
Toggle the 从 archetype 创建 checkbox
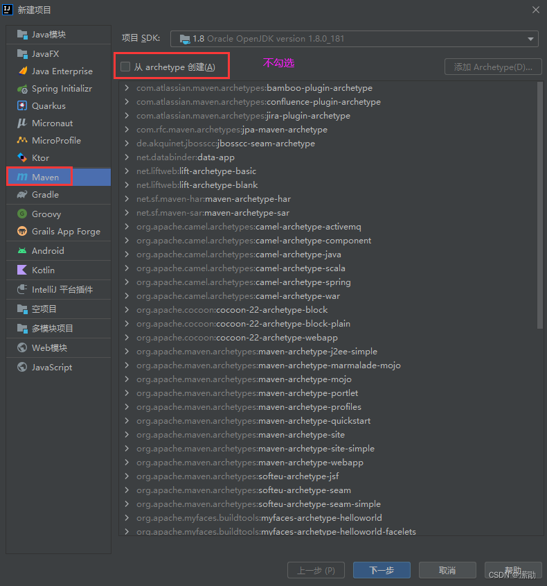[x=125, y=67]
